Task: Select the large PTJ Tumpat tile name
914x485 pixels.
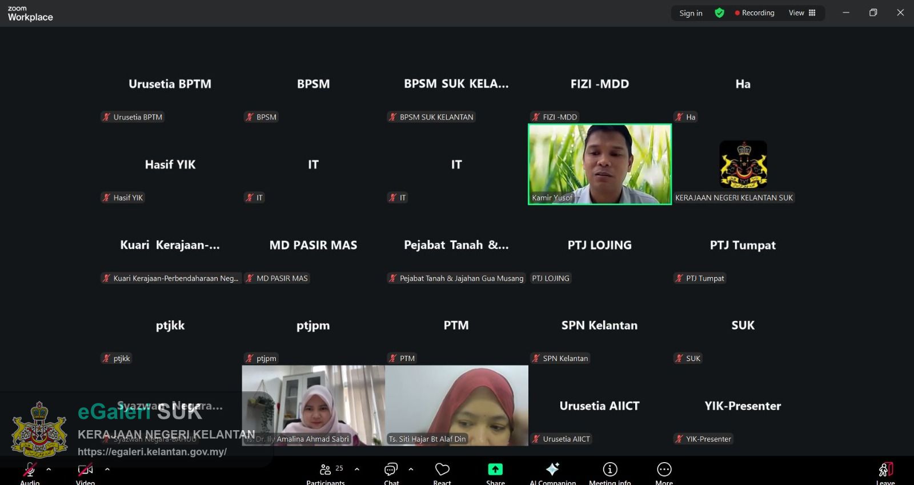Action: 743,245
